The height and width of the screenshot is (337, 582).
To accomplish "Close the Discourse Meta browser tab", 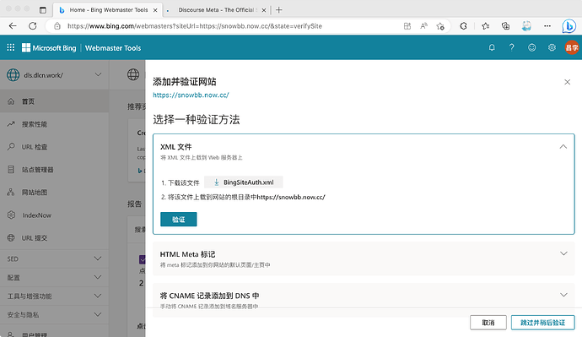I will point(264,10).
